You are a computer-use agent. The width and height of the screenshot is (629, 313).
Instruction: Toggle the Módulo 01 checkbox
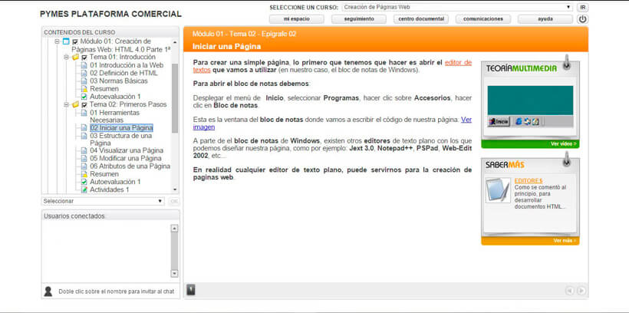pyautogui.click(x=74, y=41)
